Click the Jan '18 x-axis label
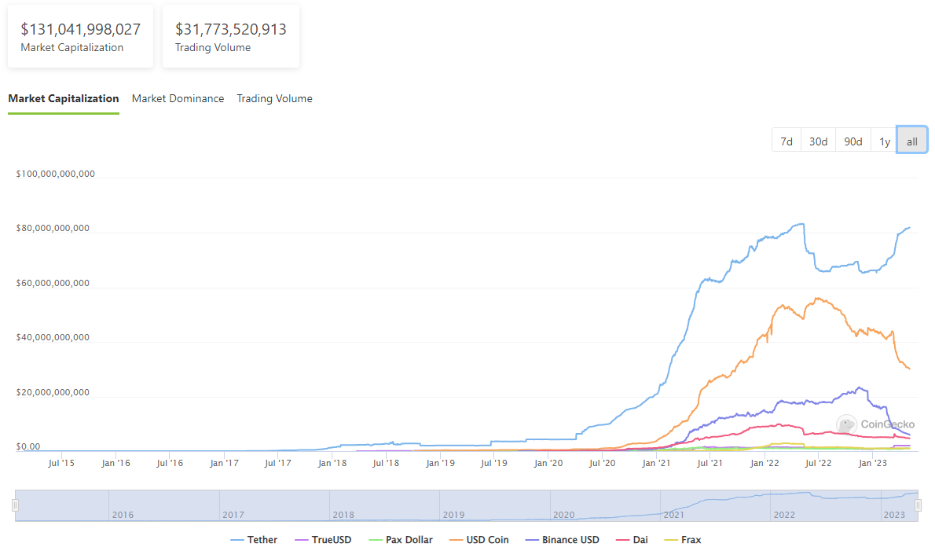Viewport: 935px width, 558px height. click(x=332, y=463)
